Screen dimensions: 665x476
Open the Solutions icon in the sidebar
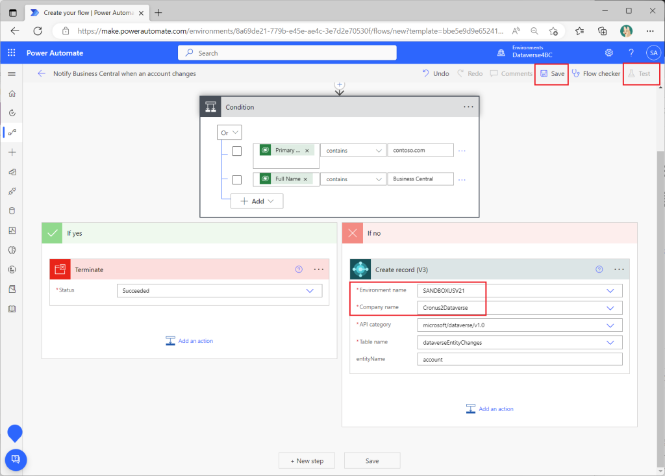click(x=12, y=289)
